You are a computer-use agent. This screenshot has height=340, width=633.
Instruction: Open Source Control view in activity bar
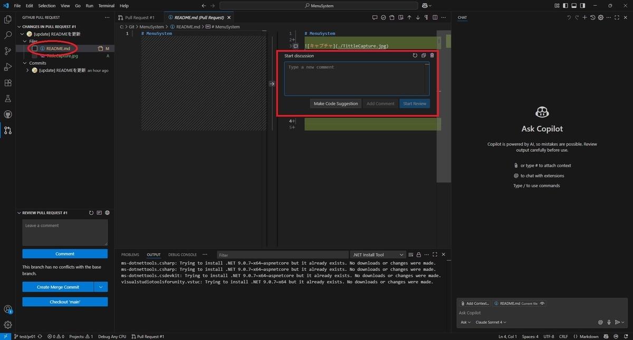tap(8, 51)
